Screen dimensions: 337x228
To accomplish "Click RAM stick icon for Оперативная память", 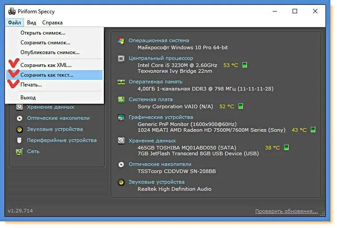I will tap(121, 82).
